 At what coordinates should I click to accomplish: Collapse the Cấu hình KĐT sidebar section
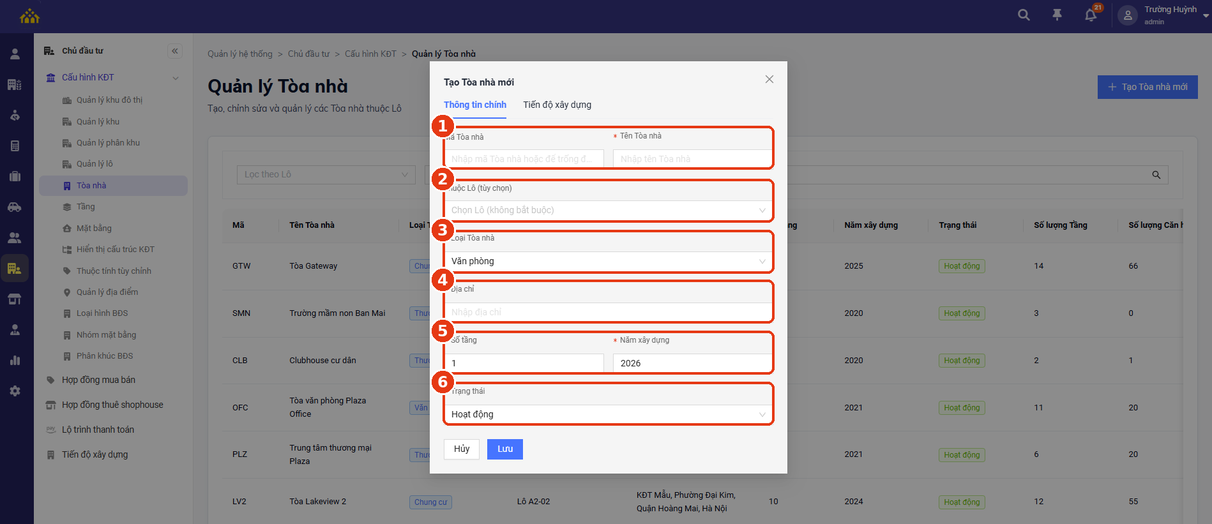coord(176,78)
